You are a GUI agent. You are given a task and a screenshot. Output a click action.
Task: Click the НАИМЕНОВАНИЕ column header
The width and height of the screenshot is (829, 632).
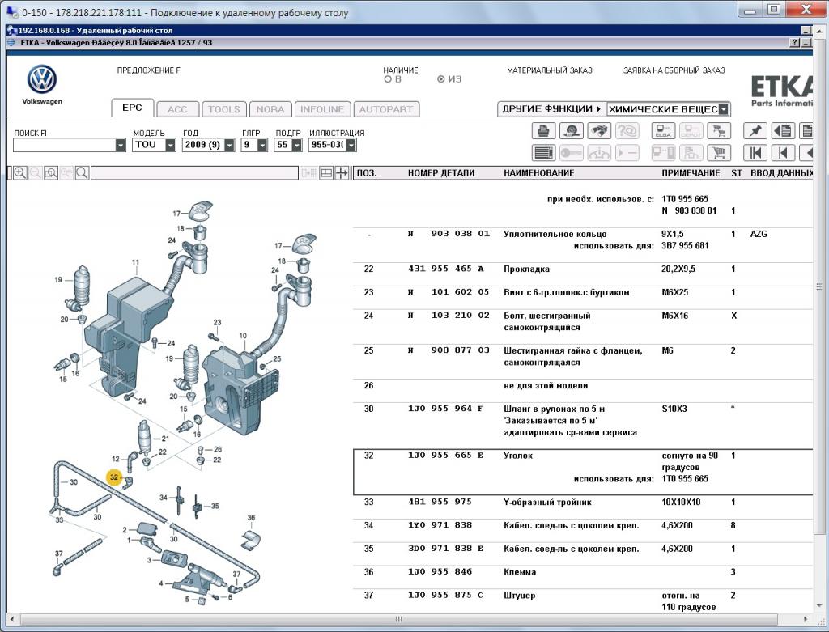pos(538,173)
